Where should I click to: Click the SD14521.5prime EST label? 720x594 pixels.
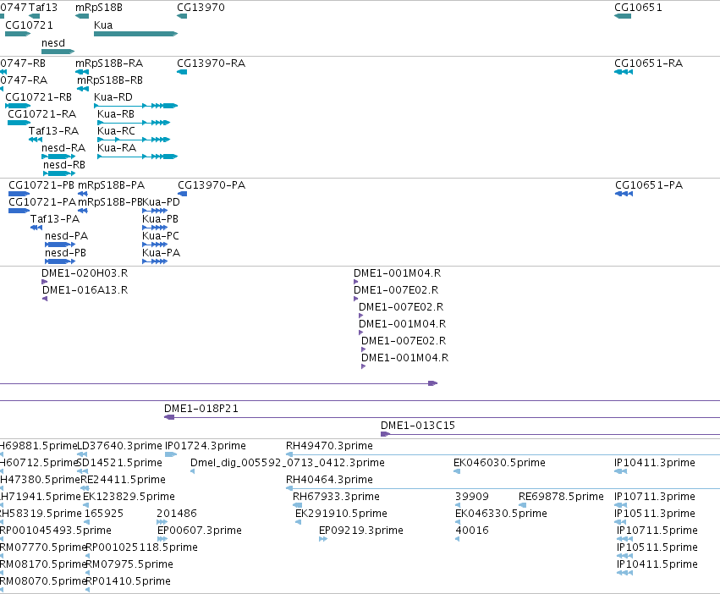[119, 463]
